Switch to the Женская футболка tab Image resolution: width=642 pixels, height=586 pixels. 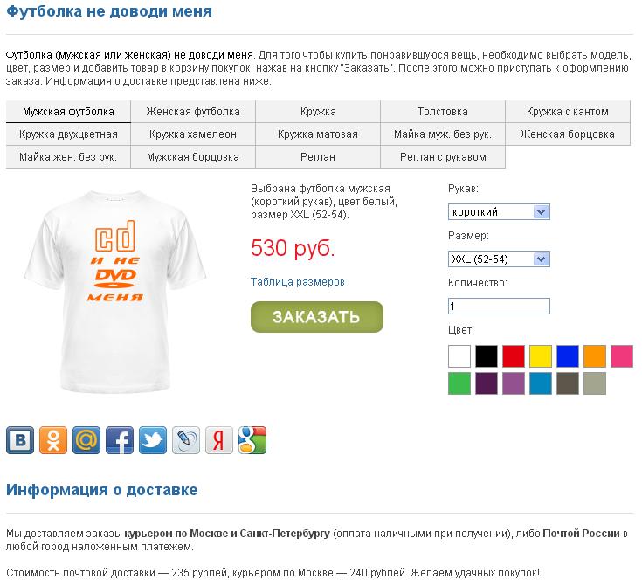(x=193, y=112)
